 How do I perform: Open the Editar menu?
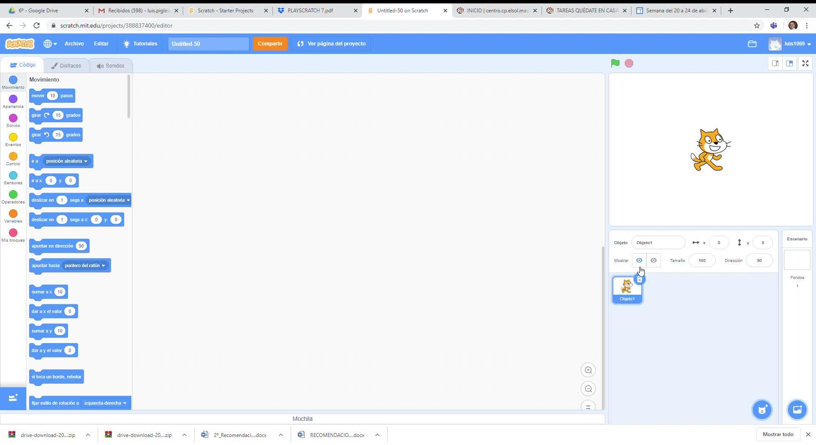point(101,44)
